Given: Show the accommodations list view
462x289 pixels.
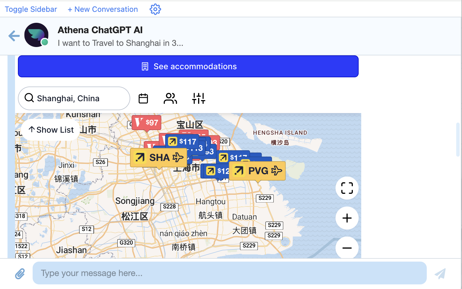Looking at the screenshot, I should pyautogui.click(x=51, y=130).
